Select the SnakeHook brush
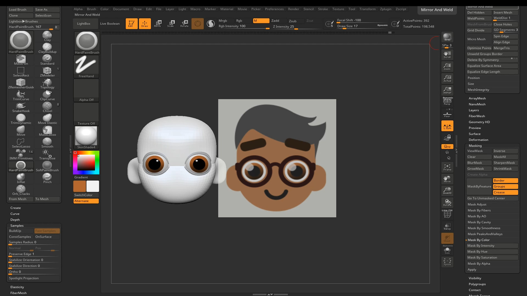The image size is (527, 296). pos(20,106)
